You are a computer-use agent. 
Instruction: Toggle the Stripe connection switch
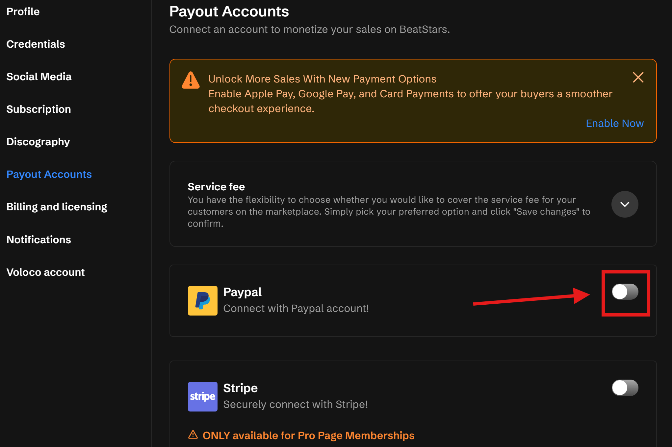click(x=625, y=388)
